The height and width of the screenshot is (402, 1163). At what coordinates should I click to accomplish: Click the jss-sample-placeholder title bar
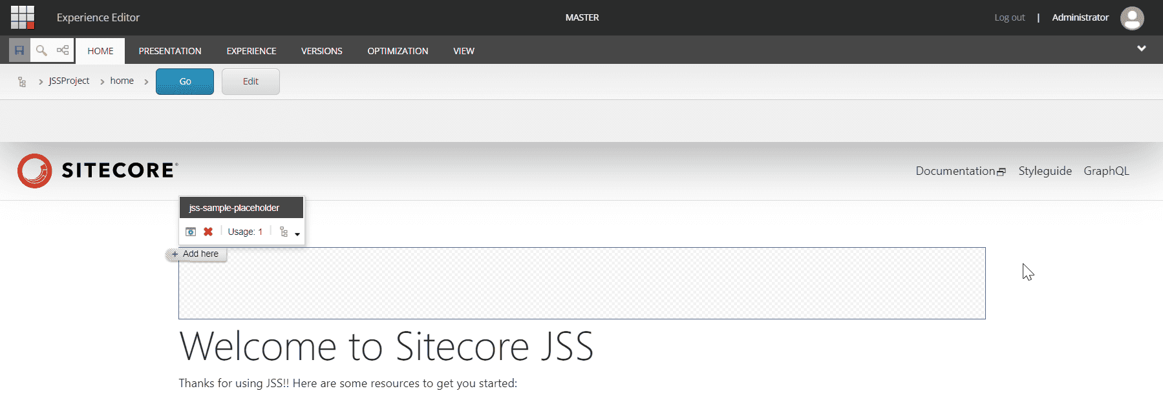click(x=241, y=208)
